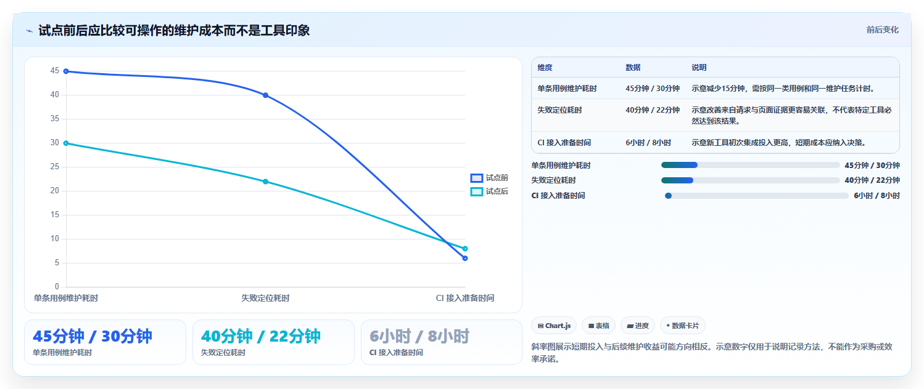Click the table cell 45分钟 / 30分钟
This screenshot has height=389, width=924.
(653, 89)
